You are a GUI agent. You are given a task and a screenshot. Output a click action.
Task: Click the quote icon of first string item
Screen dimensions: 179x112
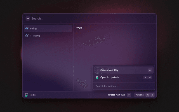(x=27, y=29)
